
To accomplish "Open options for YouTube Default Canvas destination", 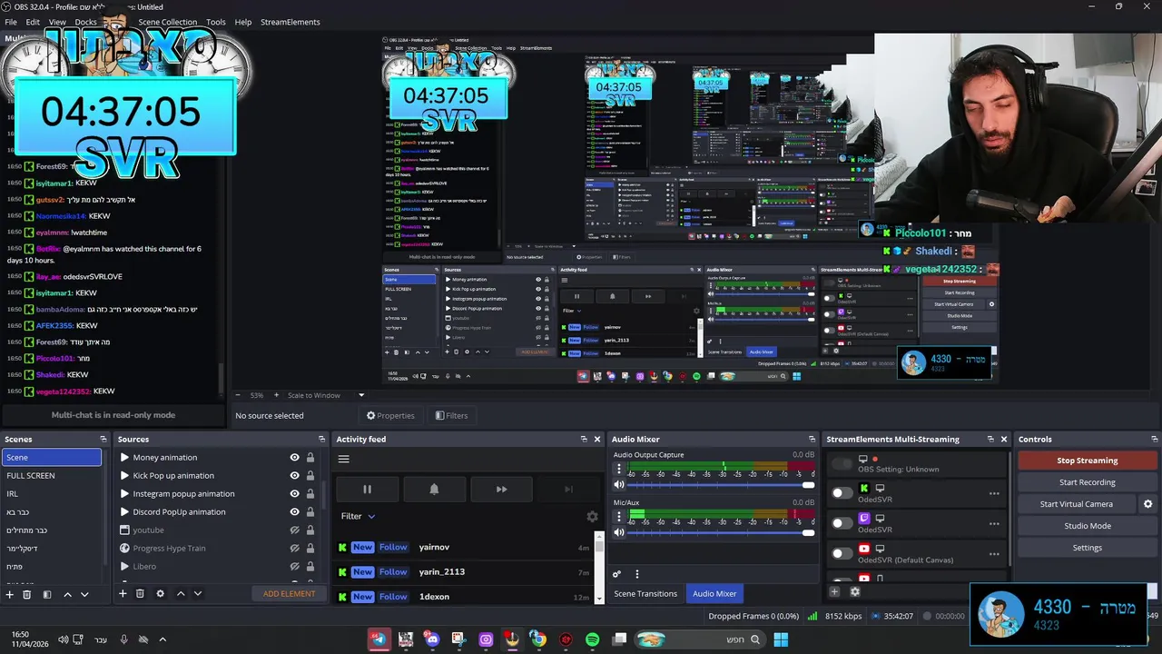I will click(x=994, y=554).
